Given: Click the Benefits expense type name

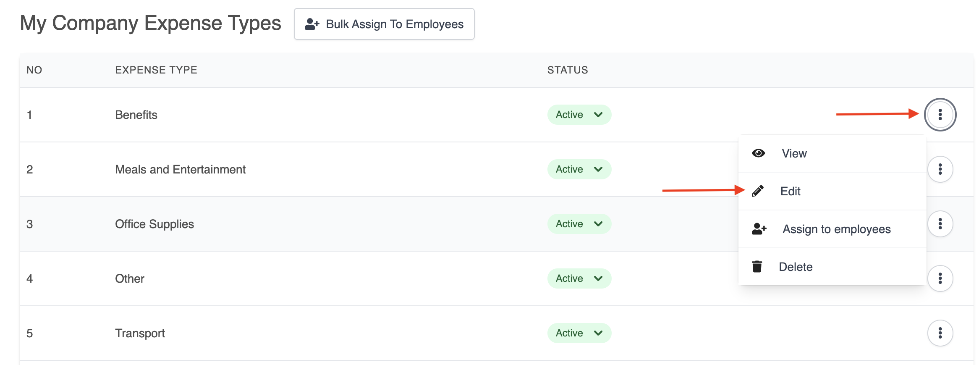Looking at the screenshot, I should pyautogui.click(x=136, y=115).
